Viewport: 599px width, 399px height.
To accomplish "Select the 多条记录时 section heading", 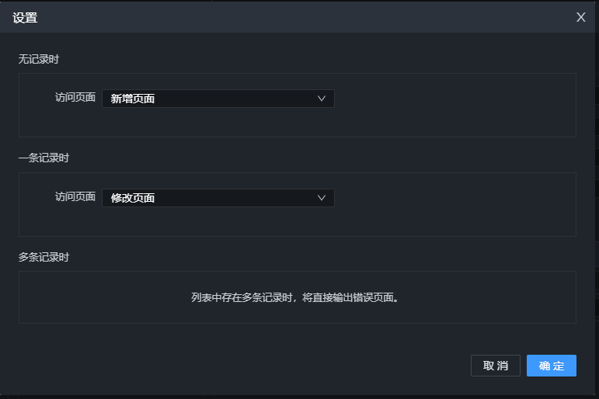I will pyautogui.click(x=44, y=257).
